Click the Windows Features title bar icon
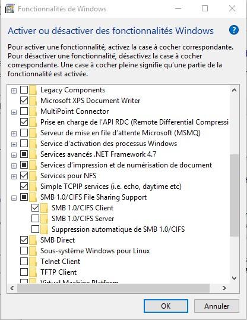247x320 pixels. click(9, 8)
